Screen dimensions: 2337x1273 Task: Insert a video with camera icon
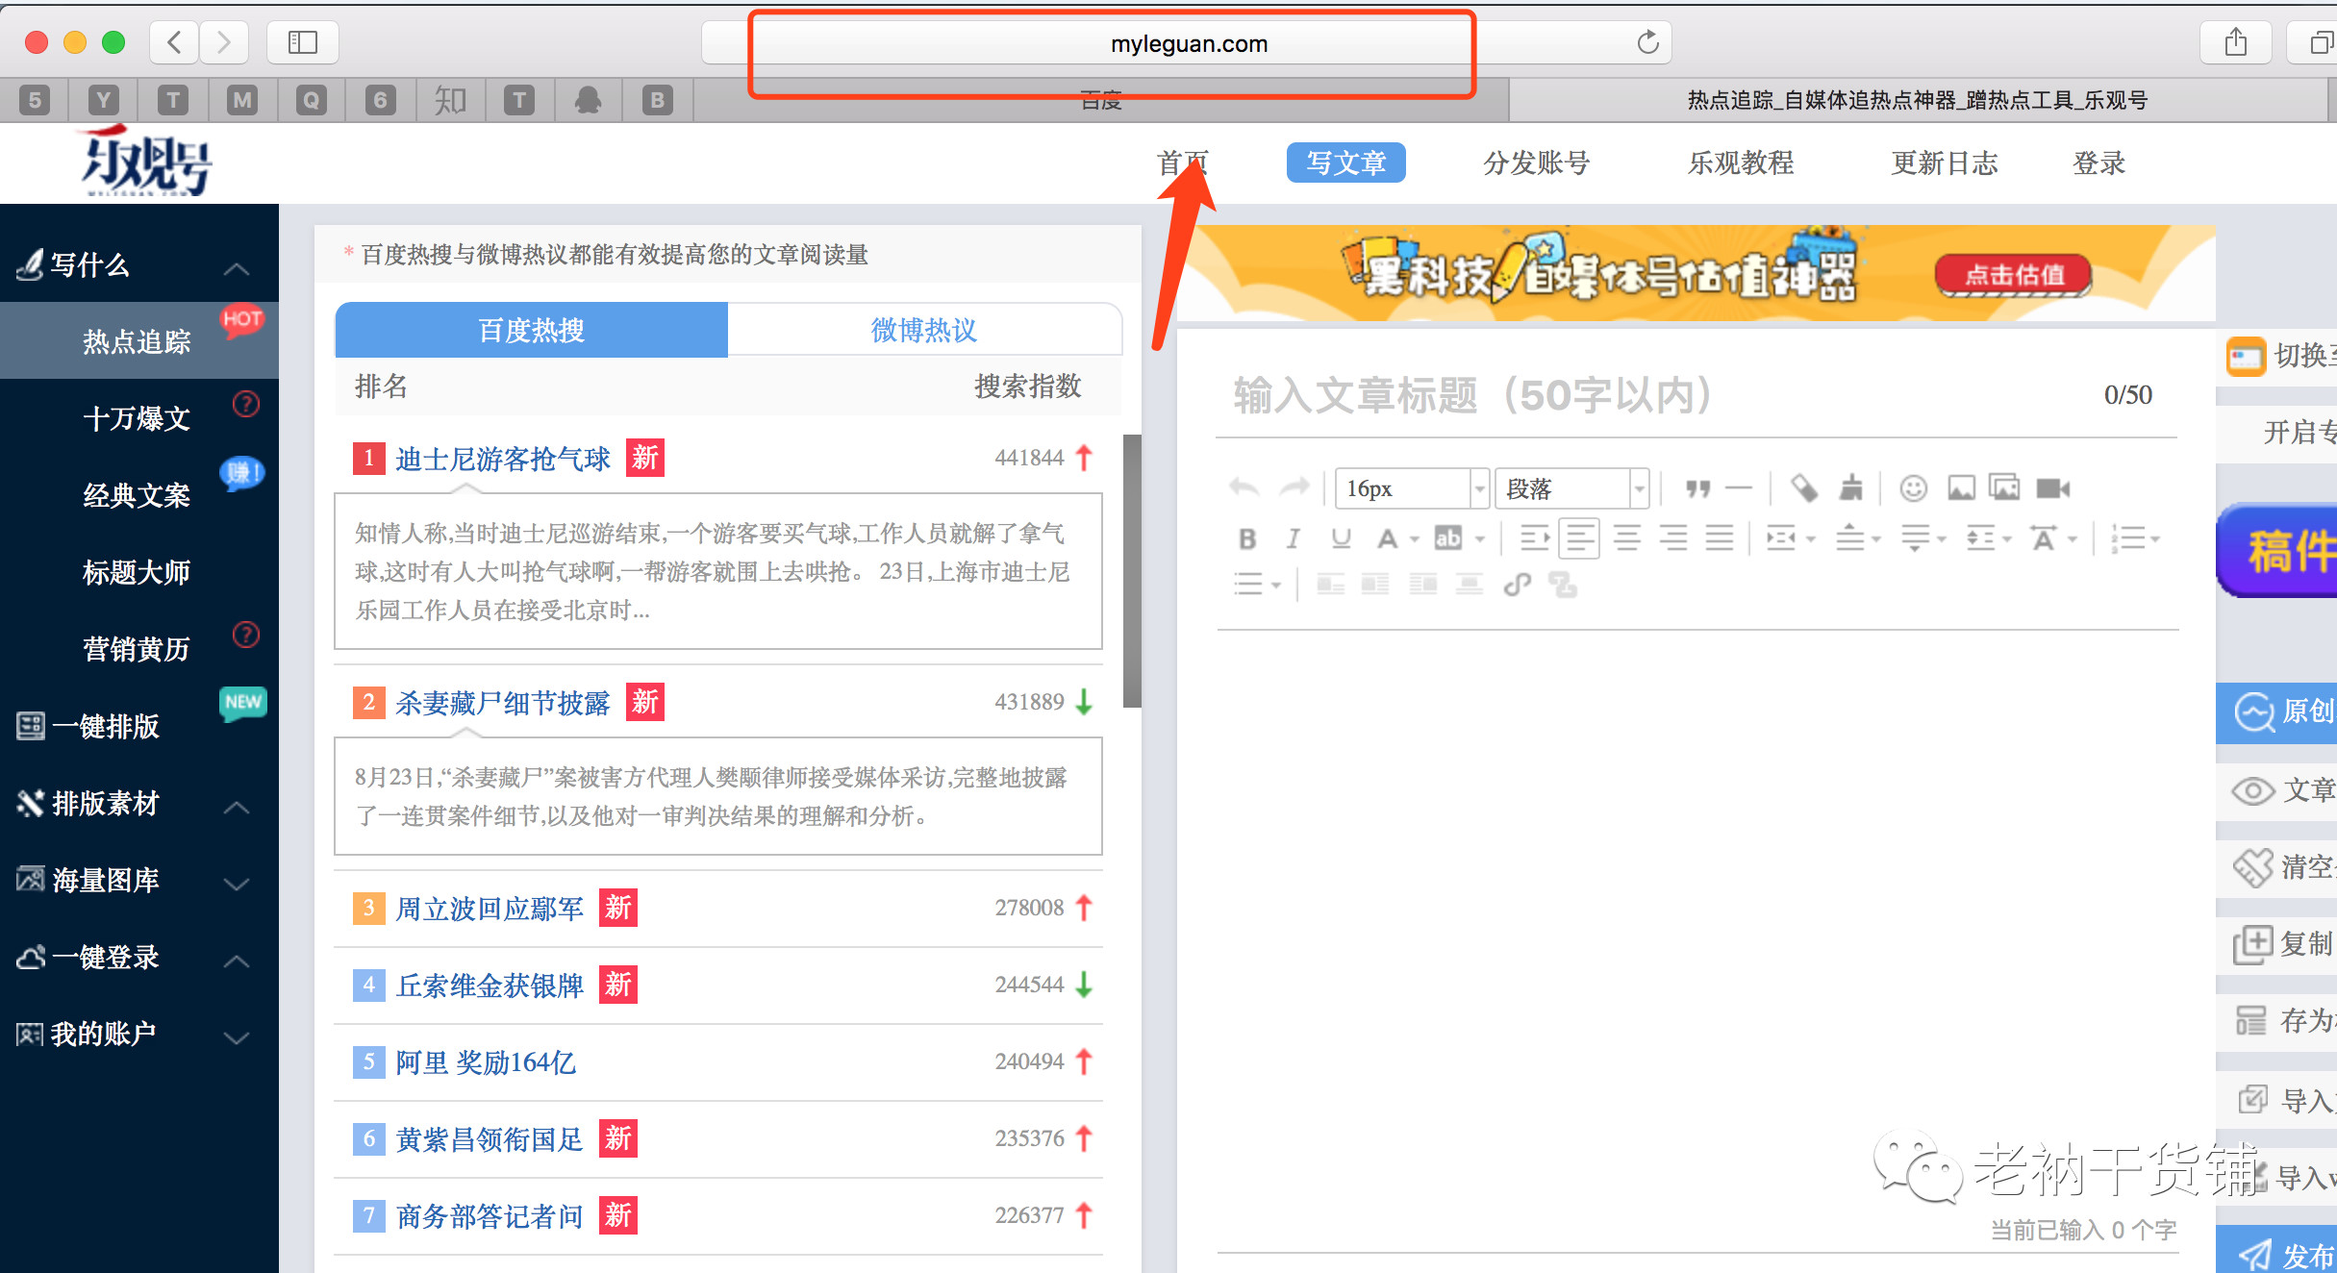2053,488
